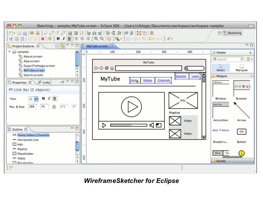Select Horizontal Line in Outline

(x=28, y=140)
